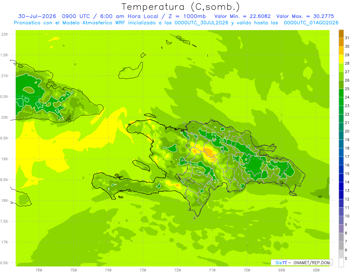Image resolution: width=355 pixels, height=274 pixels.
Task: Click the '71W' longitude axis label
Action: coord(212,270)
